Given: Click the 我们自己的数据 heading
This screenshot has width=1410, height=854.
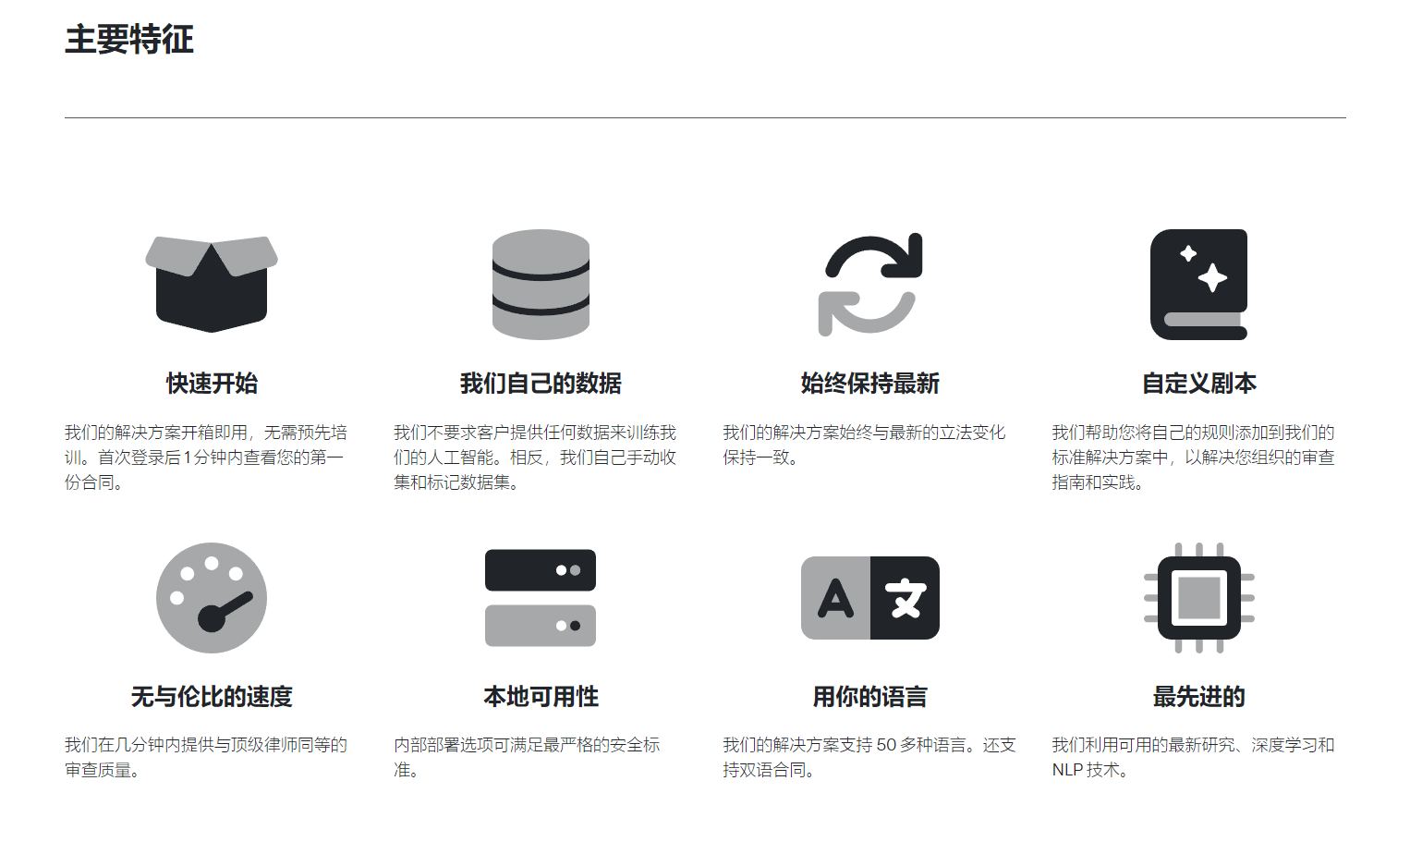Looking at the screenshot, I should coord(541,381).
